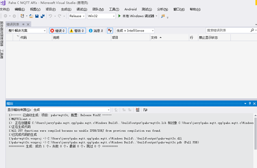Toggle the warnings 0 filter button

point(77,31)
